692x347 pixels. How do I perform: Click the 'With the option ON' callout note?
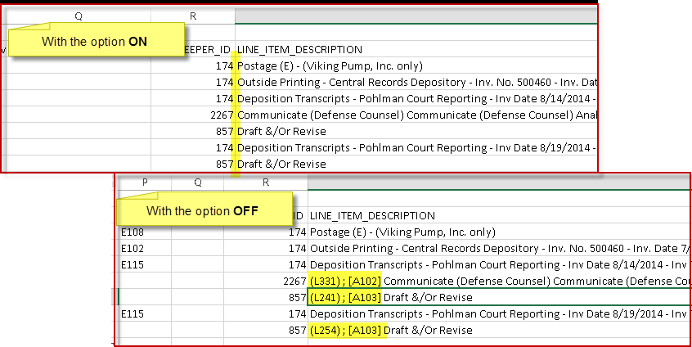tap(97, 41)
